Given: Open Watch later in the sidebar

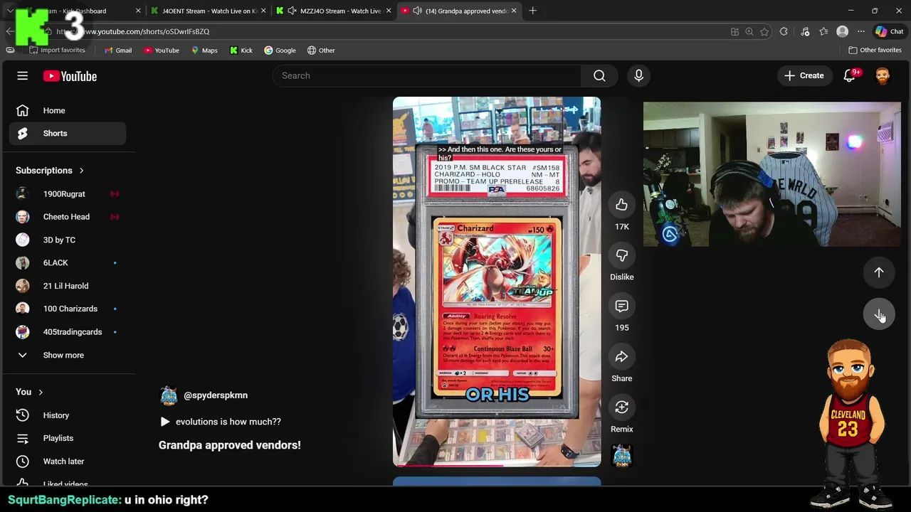Looking at the screenshot, I should pyautogui.click(x=68, y=462).
